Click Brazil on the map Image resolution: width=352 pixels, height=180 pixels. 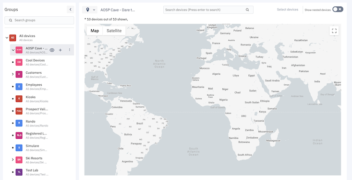point(140,124)
